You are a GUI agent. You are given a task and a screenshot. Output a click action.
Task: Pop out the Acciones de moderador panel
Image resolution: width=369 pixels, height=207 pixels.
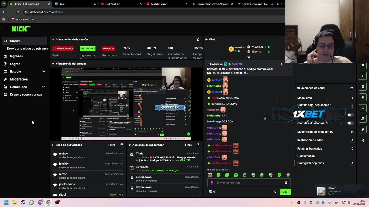click(198, 145)
